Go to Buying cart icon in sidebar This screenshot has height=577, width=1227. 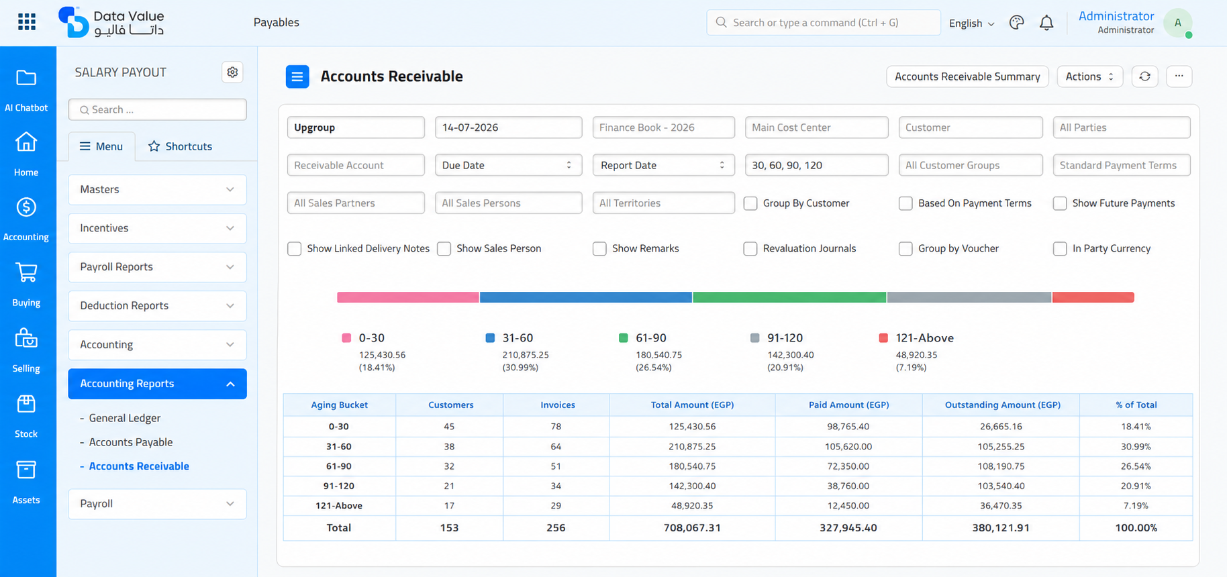click(26, 272)
